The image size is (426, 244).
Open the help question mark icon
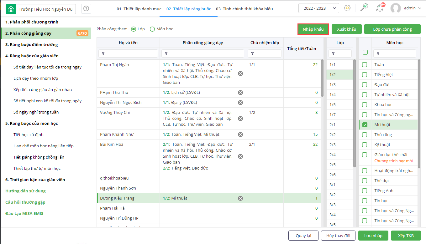pos(86,9)
